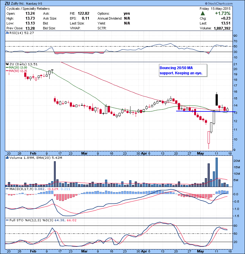Click the 90 label on the RSI axis

235,35
